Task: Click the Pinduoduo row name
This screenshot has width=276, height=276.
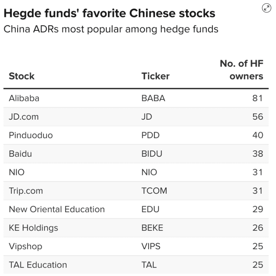Action: (x=31, y=135)
